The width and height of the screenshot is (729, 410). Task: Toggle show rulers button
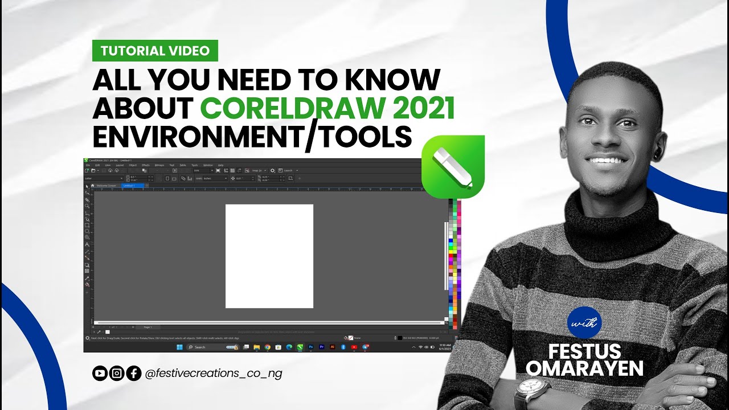point(226,170)
